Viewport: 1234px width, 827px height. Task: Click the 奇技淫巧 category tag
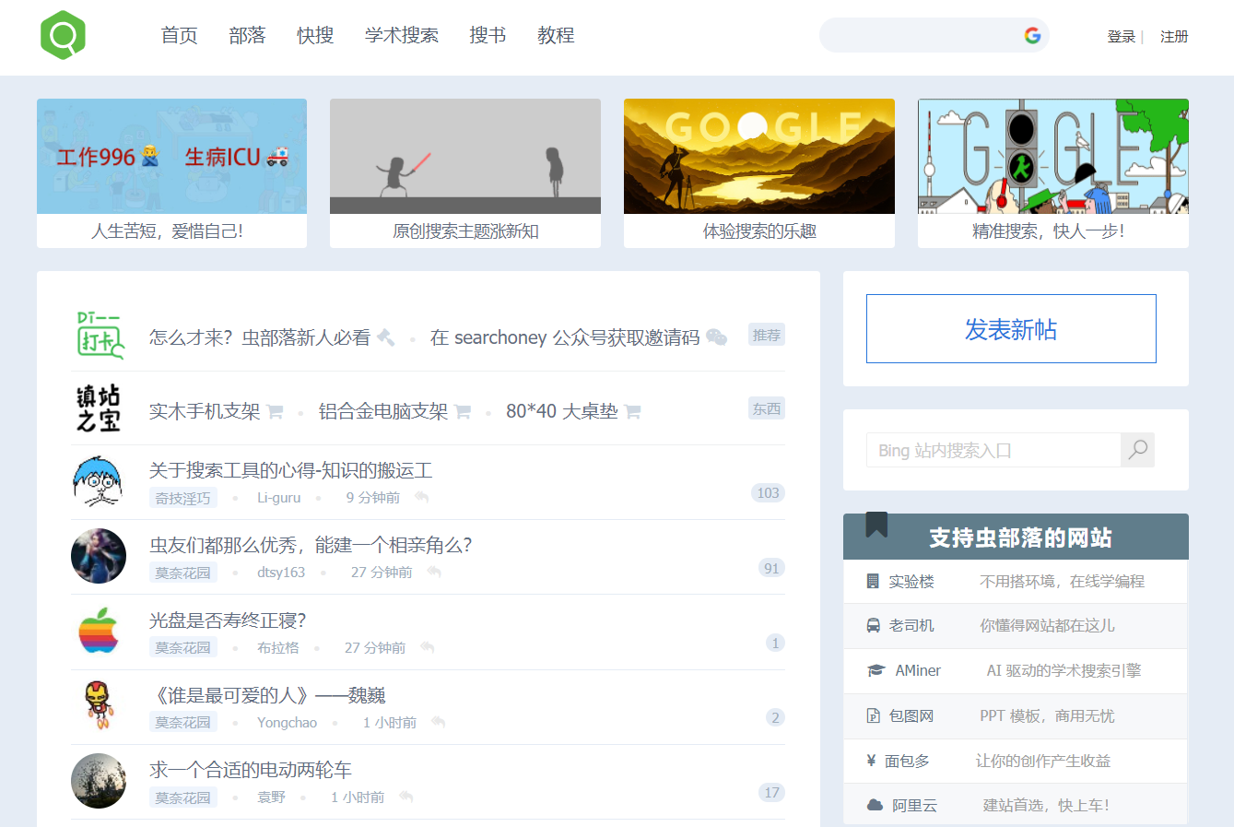click(182, 498)
